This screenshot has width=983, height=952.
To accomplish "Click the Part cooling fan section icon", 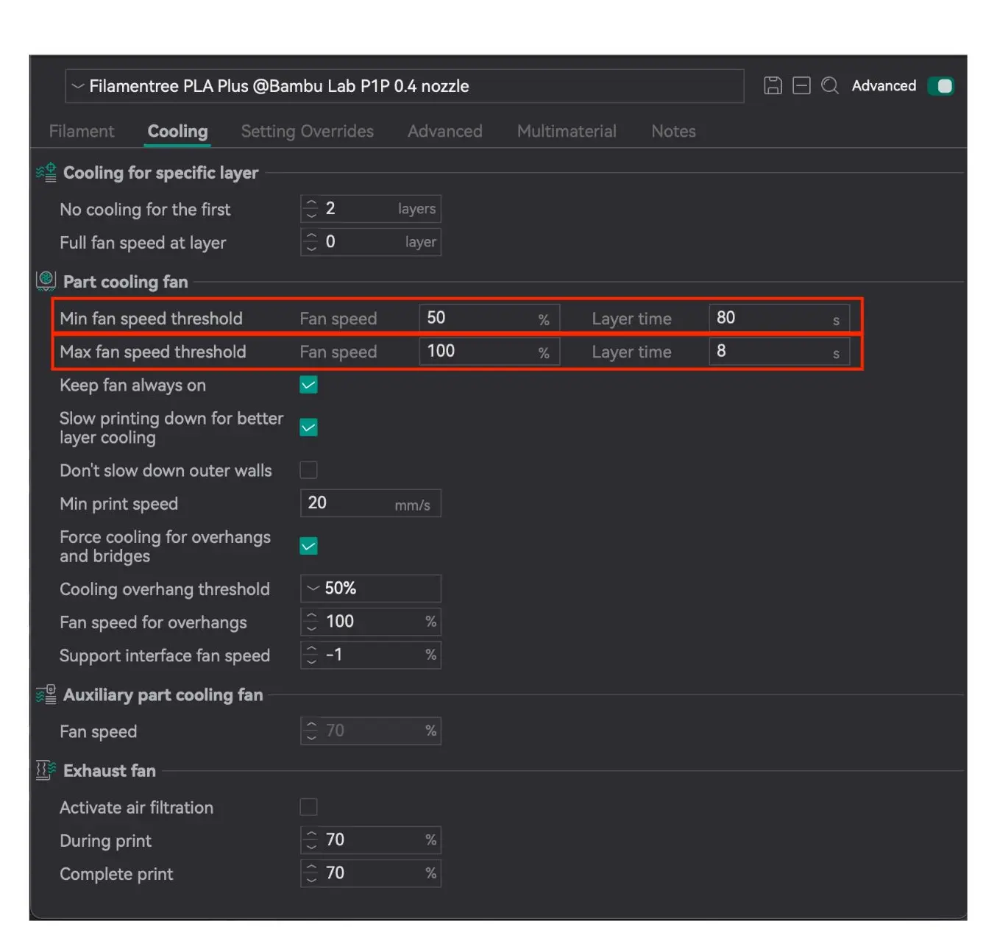I will 46,281.
